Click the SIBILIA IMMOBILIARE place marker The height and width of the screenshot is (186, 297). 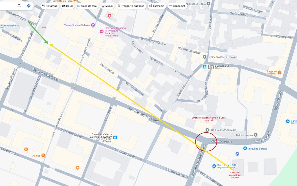tap(207, 130)
